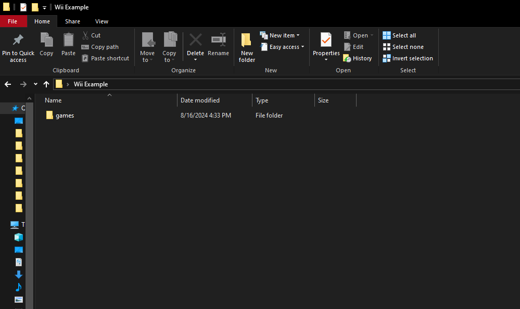Open the File tab
The image size is (520, 309).
(x=12, y=21)
